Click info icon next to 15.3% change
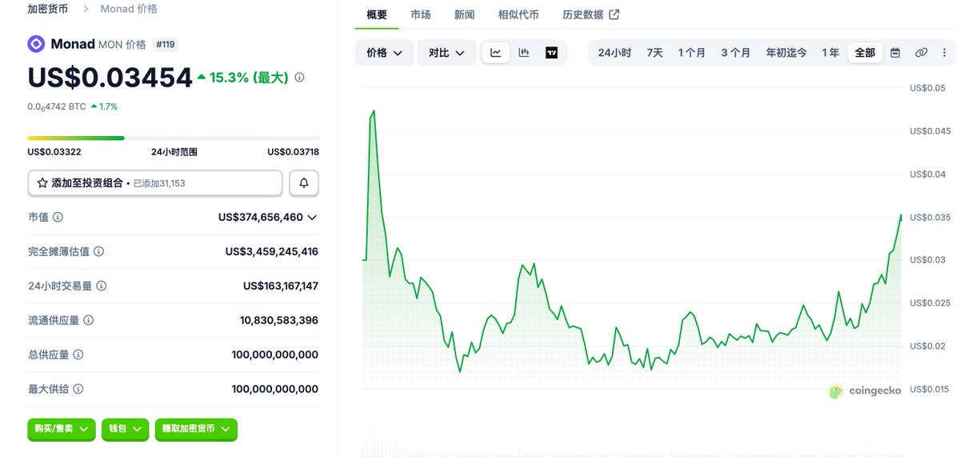Image resolution: width=960 pixels, height=457 pixels. coord(299,78)
